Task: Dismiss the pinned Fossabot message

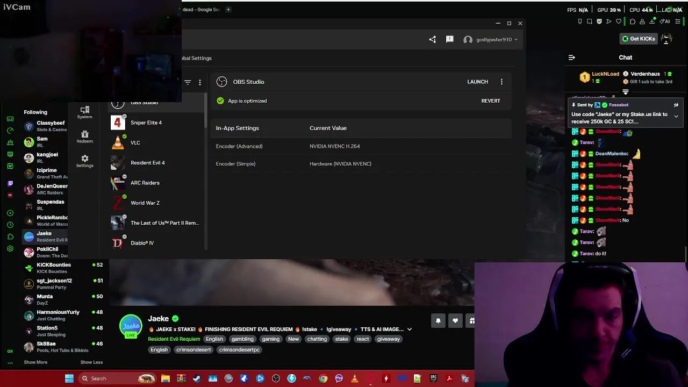Action: tap(676, 105)
